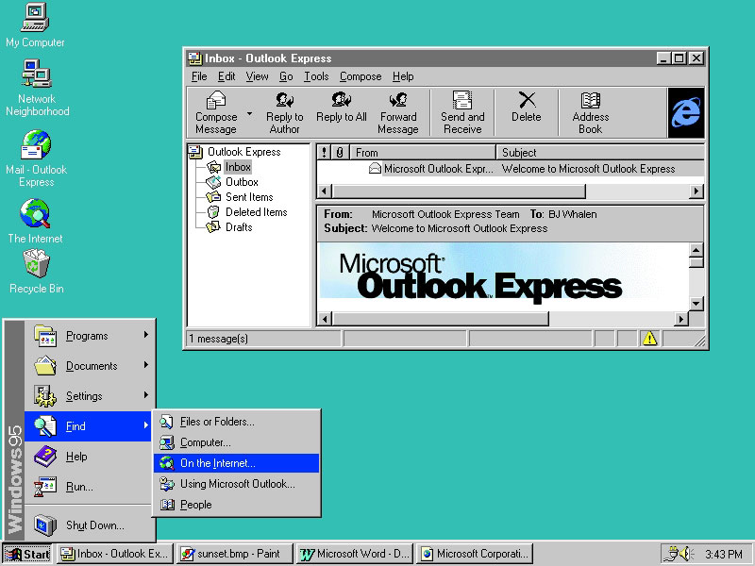Screen dimensions: 755x566
Task: Click the warning icon in the status bar
Action: coord(649,337)
